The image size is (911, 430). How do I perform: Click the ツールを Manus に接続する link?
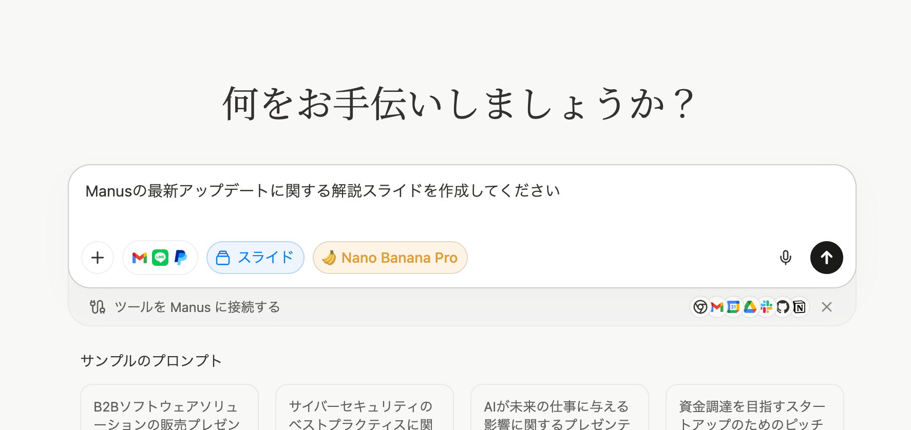coord(197,307)
